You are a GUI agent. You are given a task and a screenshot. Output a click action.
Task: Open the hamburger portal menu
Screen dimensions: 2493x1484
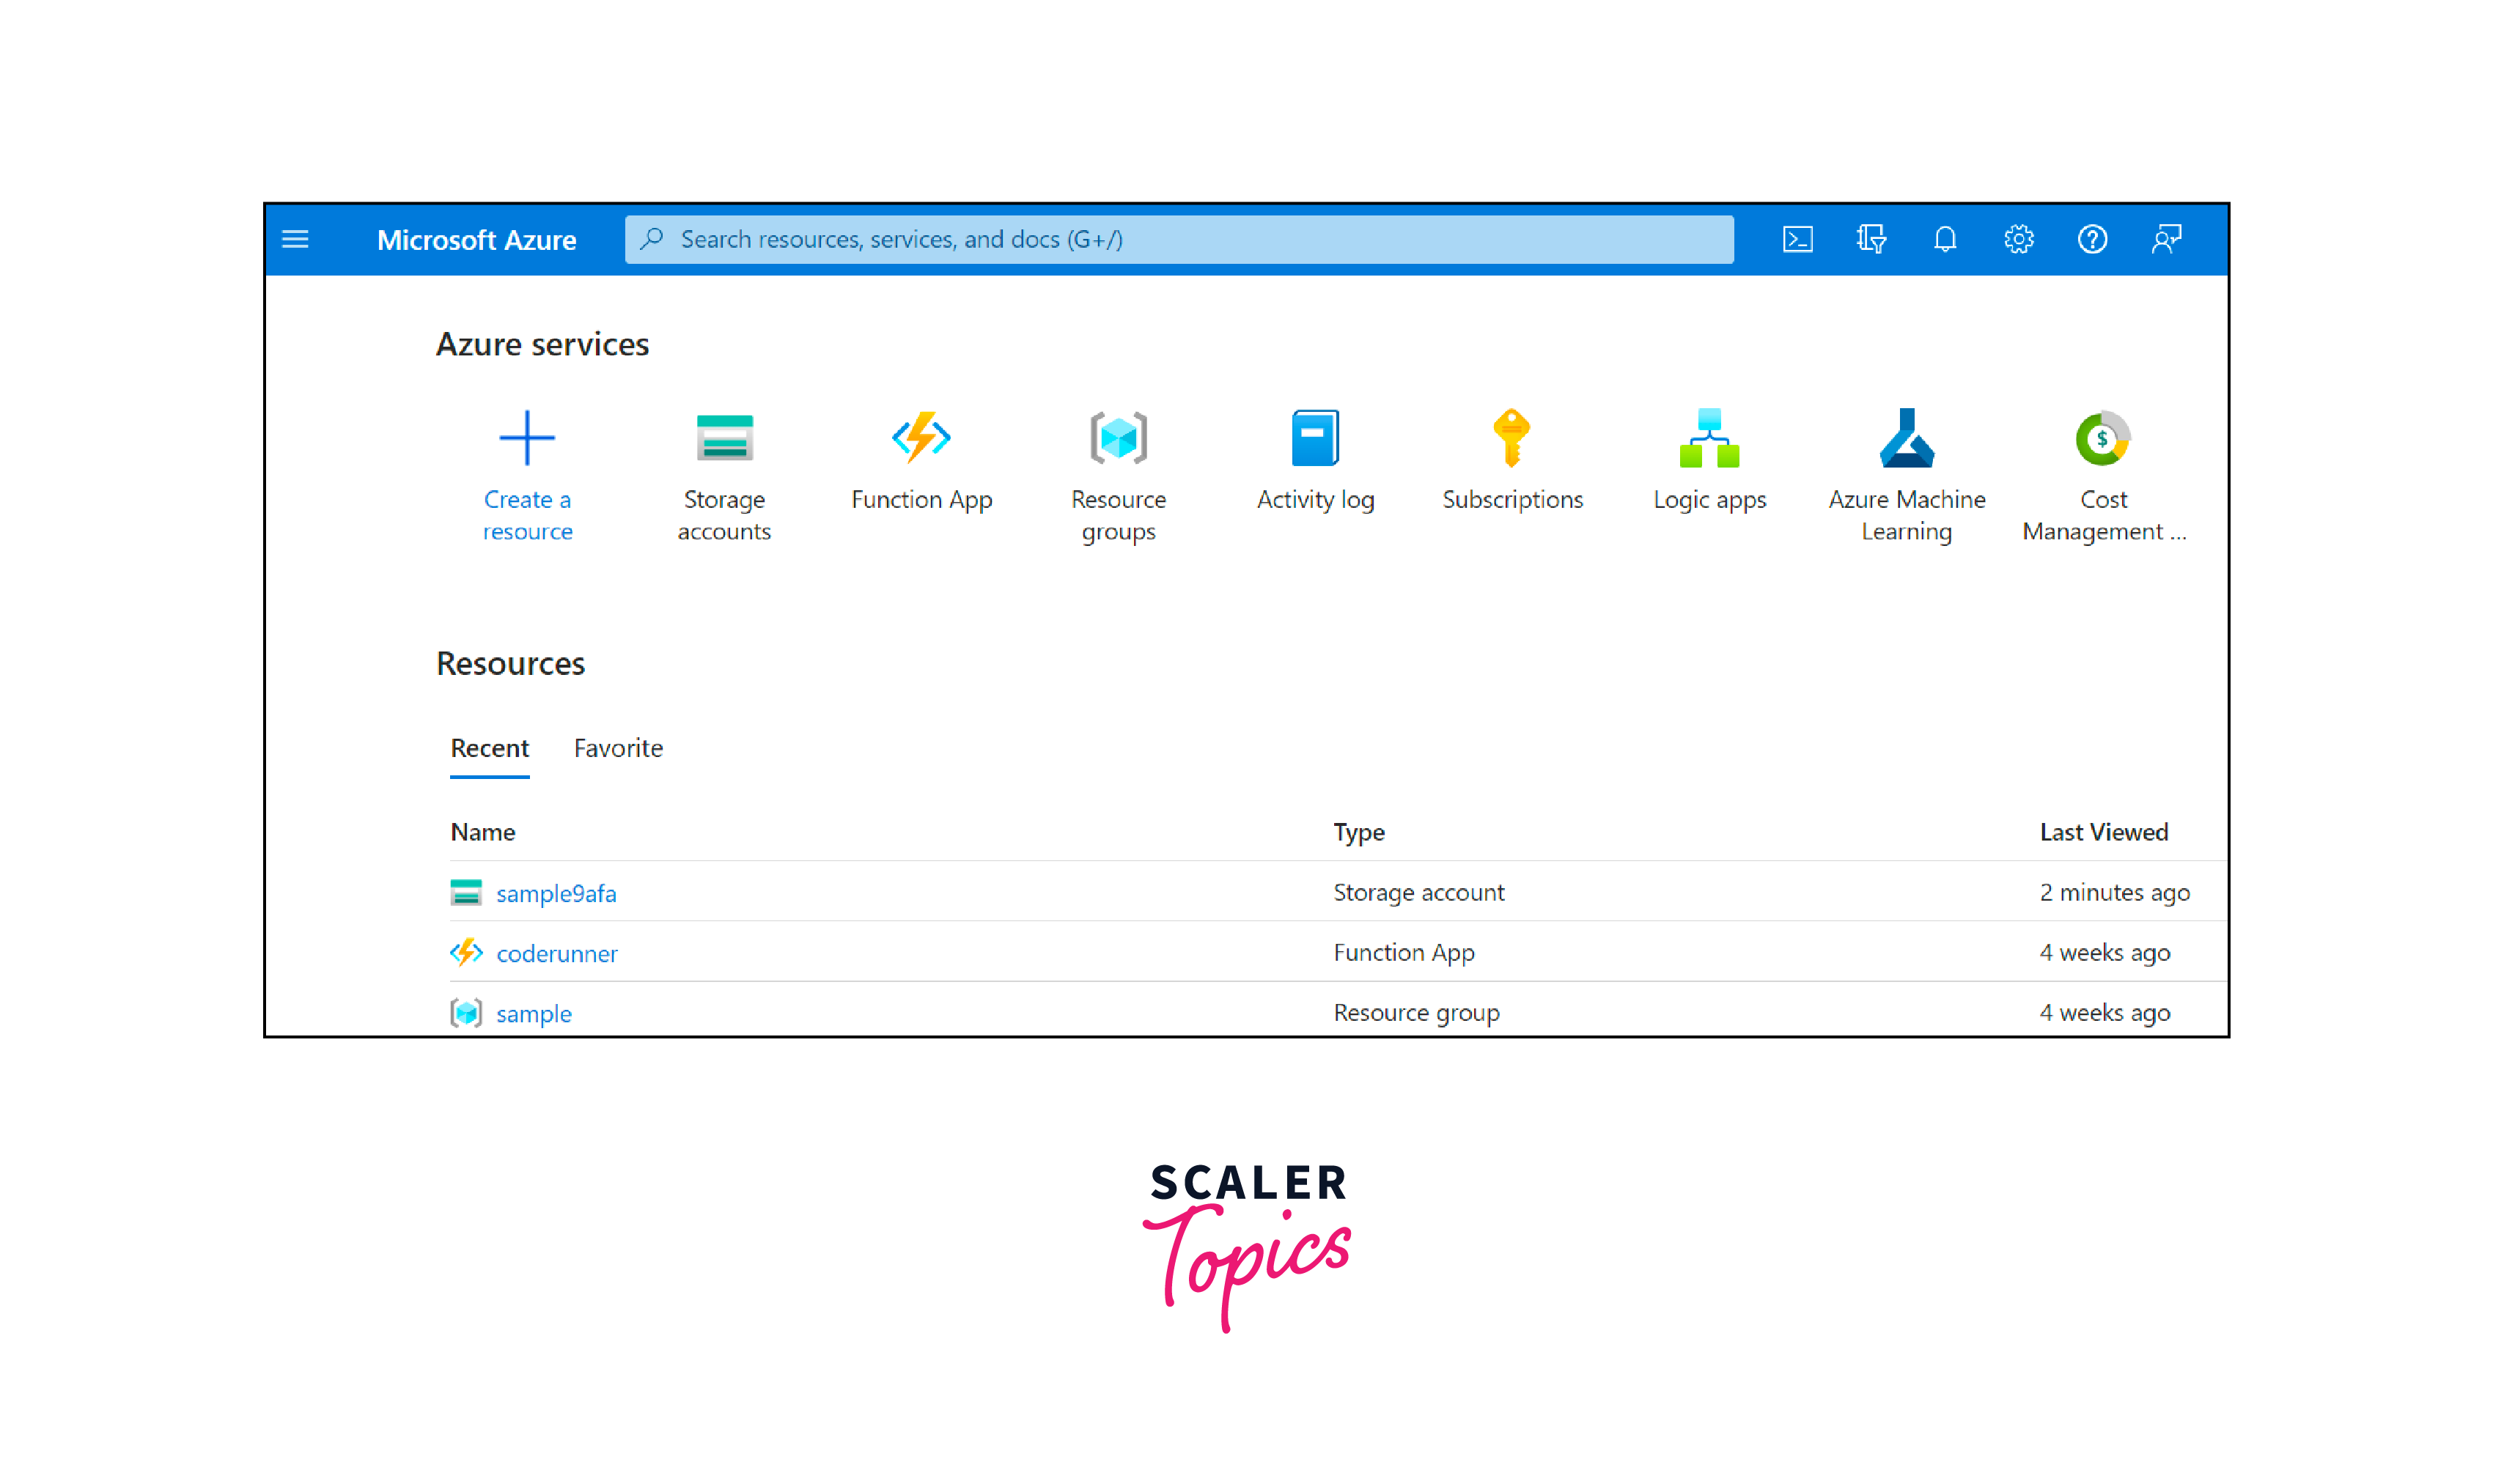click(x=295, y=239)
